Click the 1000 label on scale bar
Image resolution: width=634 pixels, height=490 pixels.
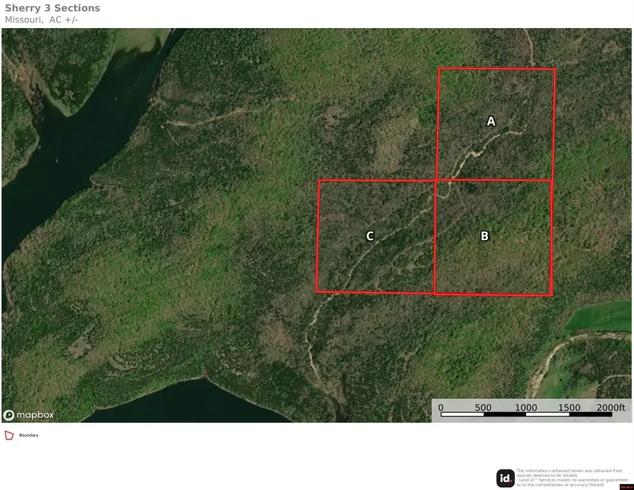coord(526,408)
